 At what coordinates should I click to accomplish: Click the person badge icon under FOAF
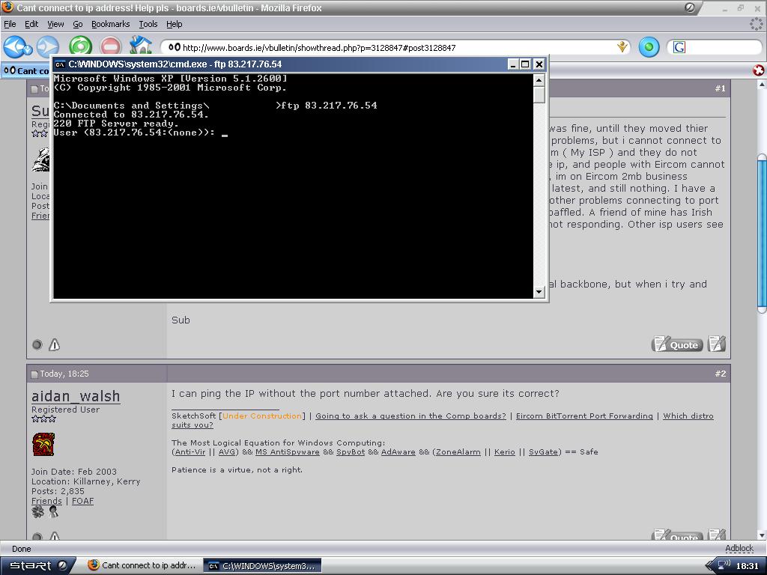pos(53,512)
